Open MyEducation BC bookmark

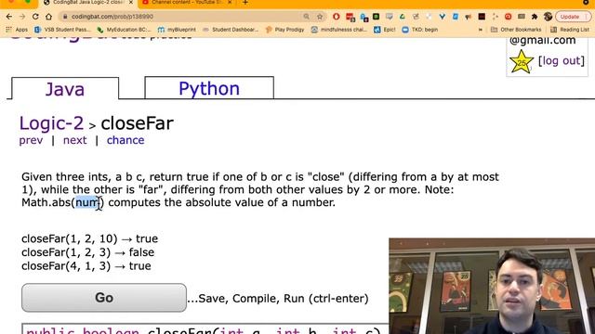click(x=124, y=30)
